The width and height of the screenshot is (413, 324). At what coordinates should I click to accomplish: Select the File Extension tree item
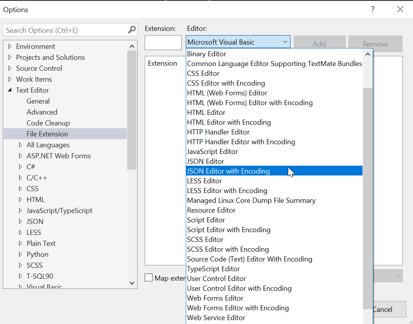65,134
